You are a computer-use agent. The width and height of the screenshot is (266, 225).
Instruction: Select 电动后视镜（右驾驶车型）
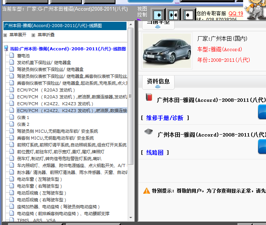click(42, 200)
